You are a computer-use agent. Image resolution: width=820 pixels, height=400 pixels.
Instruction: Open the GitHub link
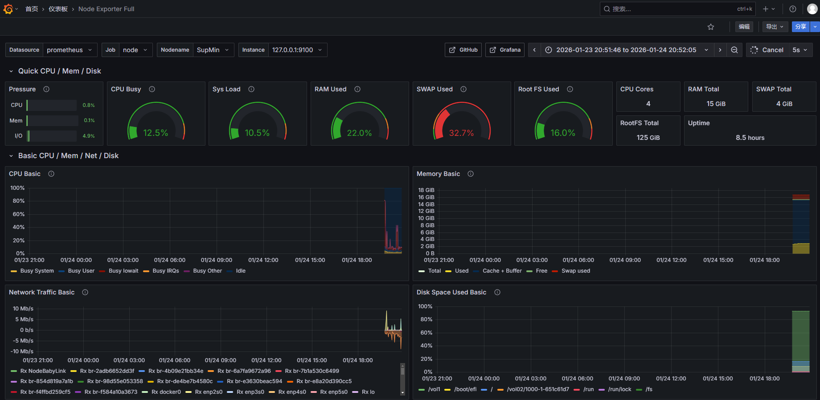point(463,50)
